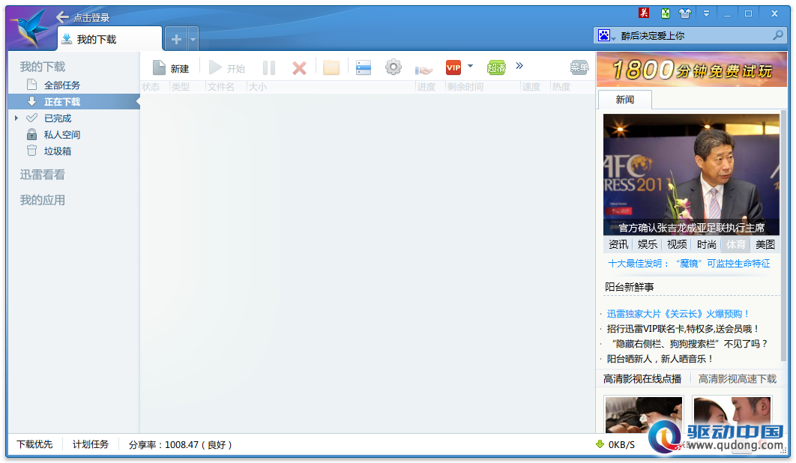Click the 1800分钟免费试玩 banner

tap(692, 70)
